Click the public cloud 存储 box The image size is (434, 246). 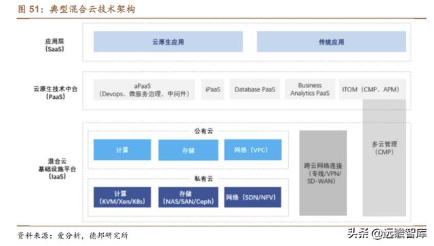coord(189,150)
